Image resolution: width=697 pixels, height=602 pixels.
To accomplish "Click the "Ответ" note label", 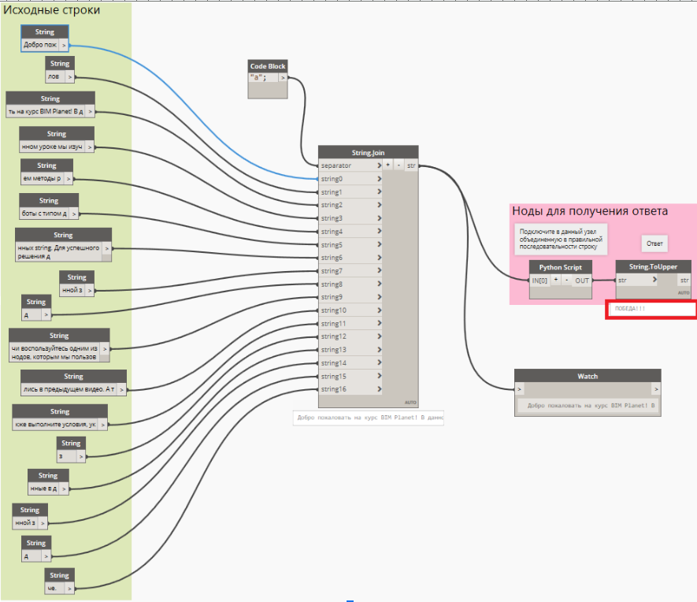I will [654, 243].
